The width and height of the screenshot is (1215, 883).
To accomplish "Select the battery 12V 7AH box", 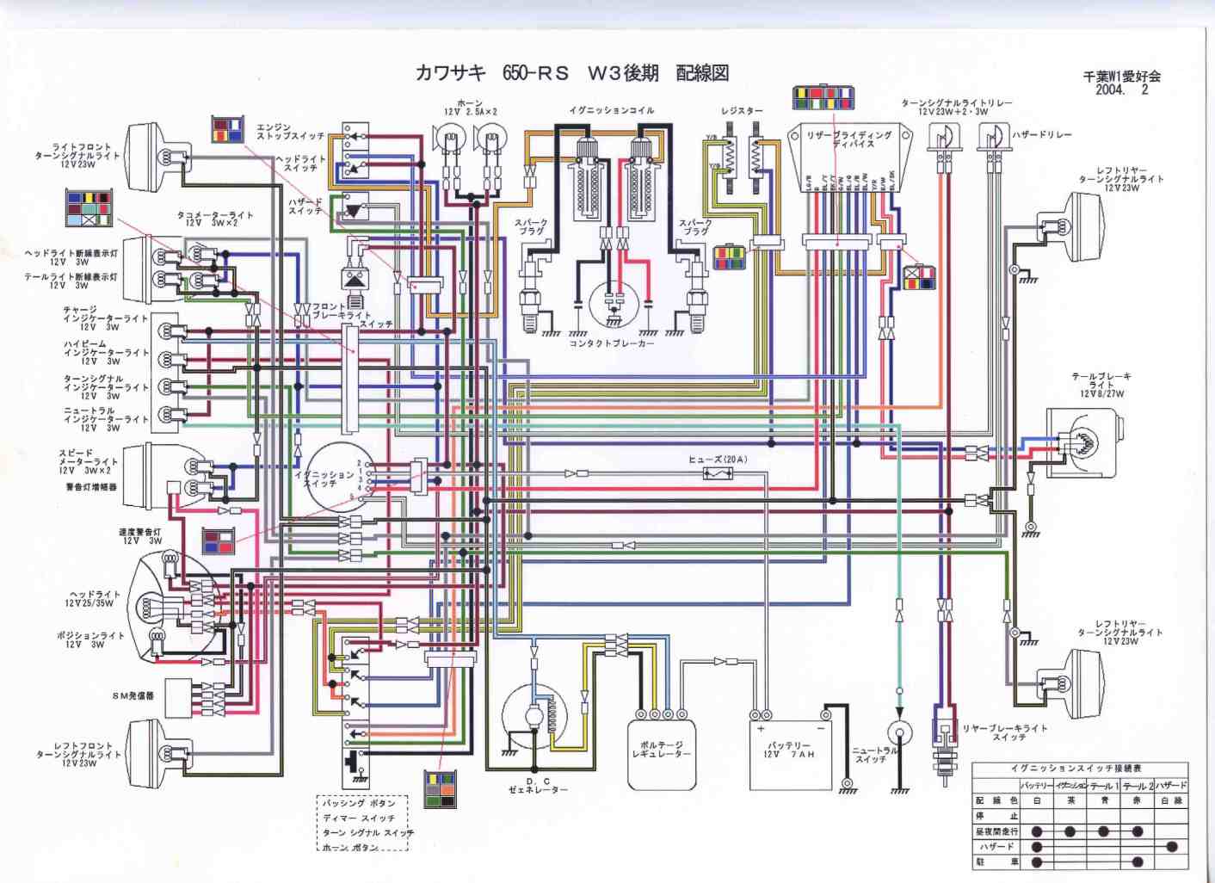I will click(790, 755).
